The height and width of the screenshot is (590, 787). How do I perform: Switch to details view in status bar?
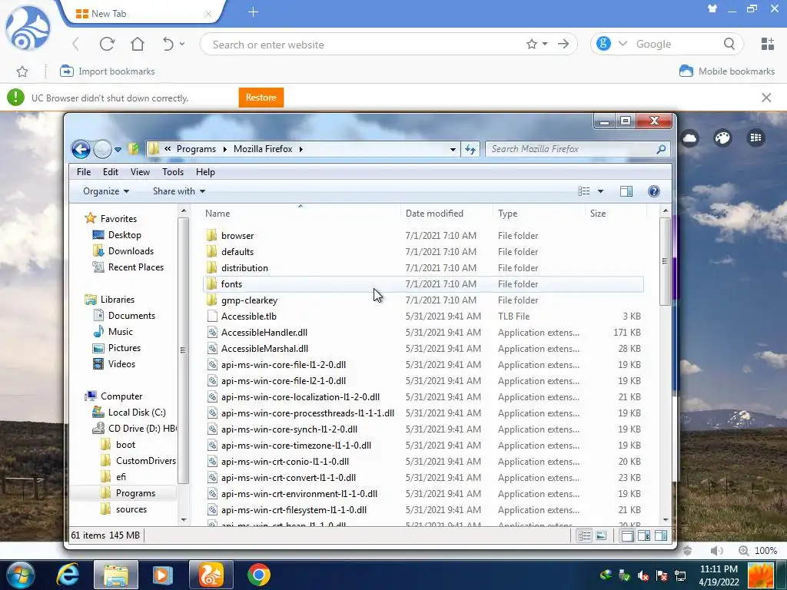point(584,535)
